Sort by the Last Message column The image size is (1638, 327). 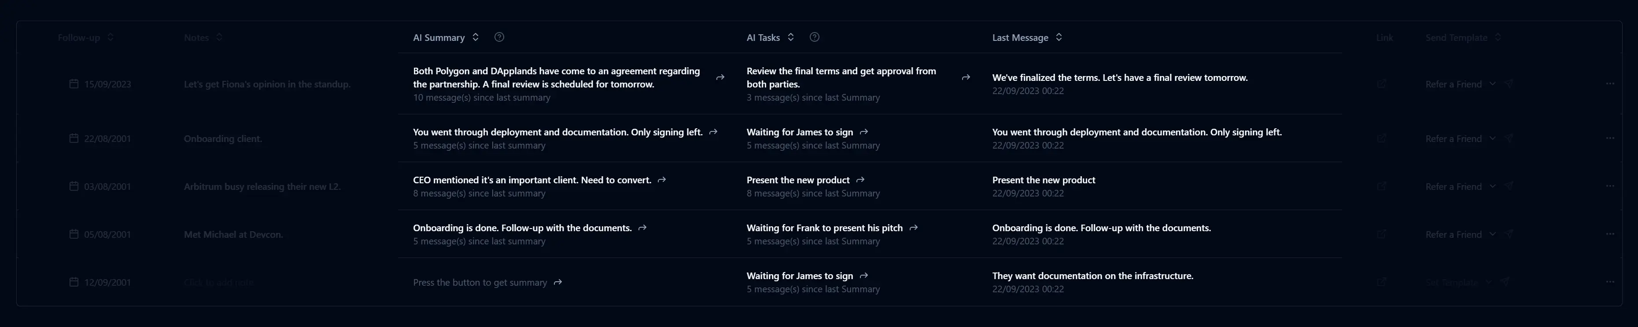coord(1059,37)
